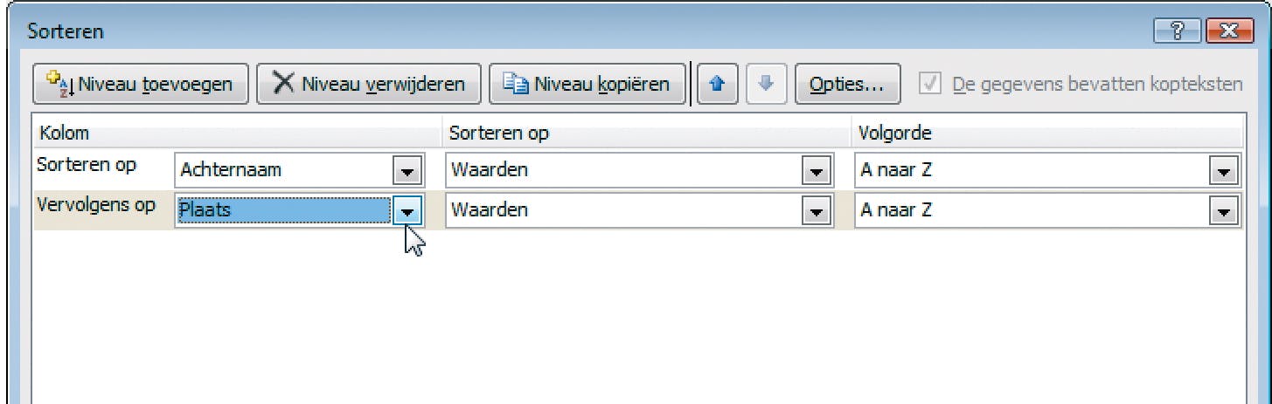The image size is (1272, 404).
Task: Open the Opties dialog
Action: 846,85
